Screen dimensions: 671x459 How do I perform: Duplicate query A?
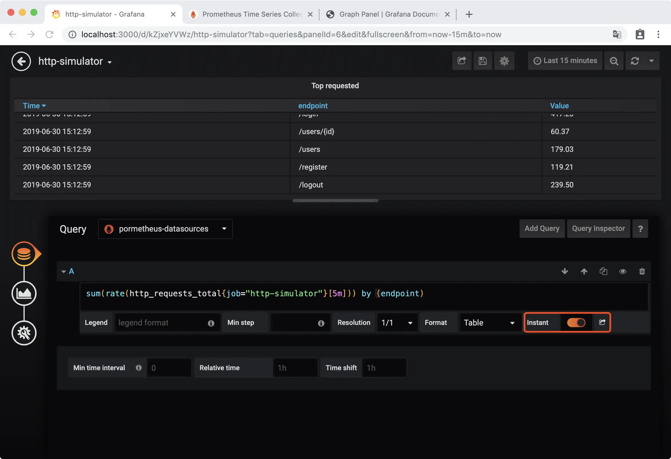pyautogui.click(x=603, y=271)
